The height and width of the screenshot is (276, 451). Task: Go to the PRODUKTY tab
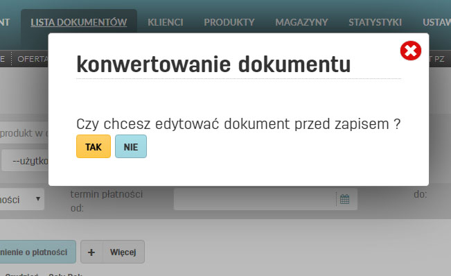click(x=229, y=22)
